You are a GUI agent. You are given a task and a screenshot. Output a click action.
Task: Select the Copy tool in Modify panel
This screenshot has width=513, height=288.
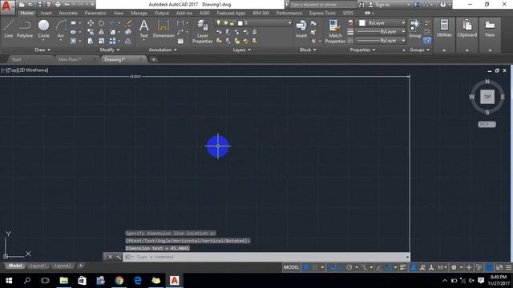91,32
